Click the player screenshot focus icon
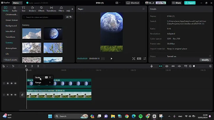Image resolution: width=214 pixels, height=120 pixels. [133, 59]
